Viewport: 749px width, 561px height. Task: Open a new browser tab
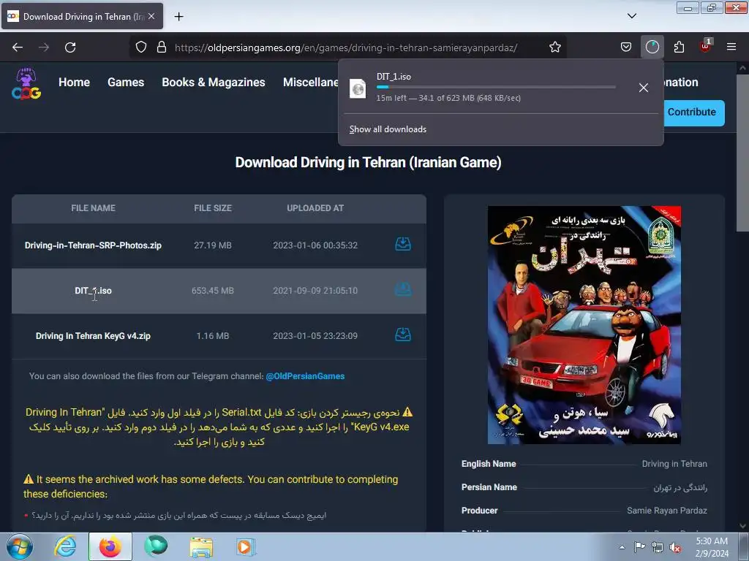[178, 17]
